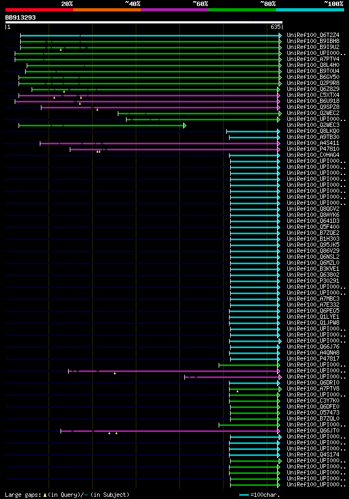
Task: Select the UniRef100_Q6Z829 label
Action: (313, 89)
